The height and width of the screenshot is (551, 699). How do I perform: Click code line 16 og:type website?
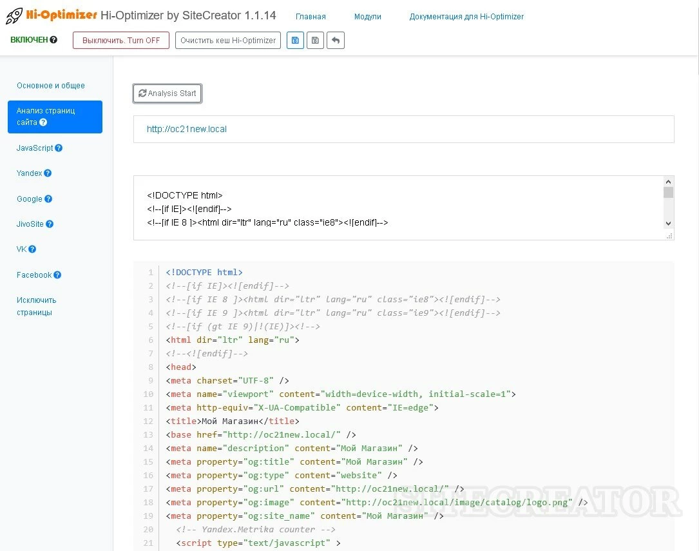click(x=282, y=475)
